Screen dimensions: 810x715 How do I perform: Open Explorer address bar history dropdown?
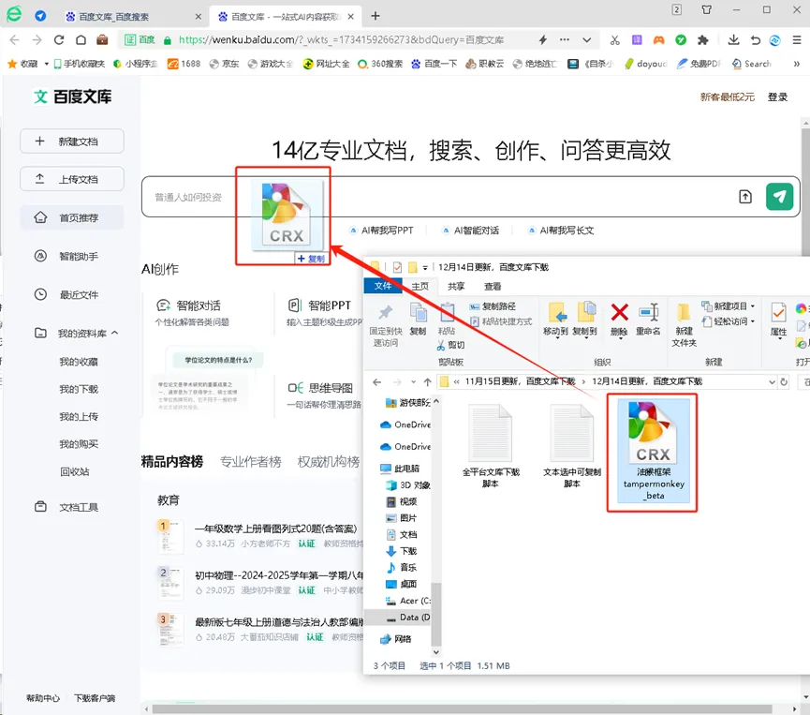[772, 382]
